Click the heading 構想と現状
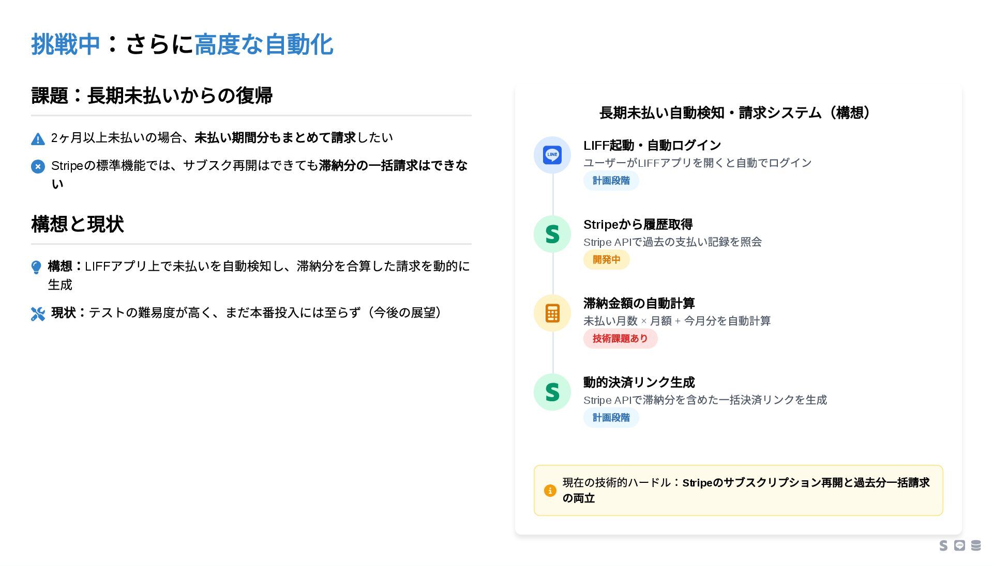The width and height of the screenshot is (993, 566). click(x=77, y=224)
